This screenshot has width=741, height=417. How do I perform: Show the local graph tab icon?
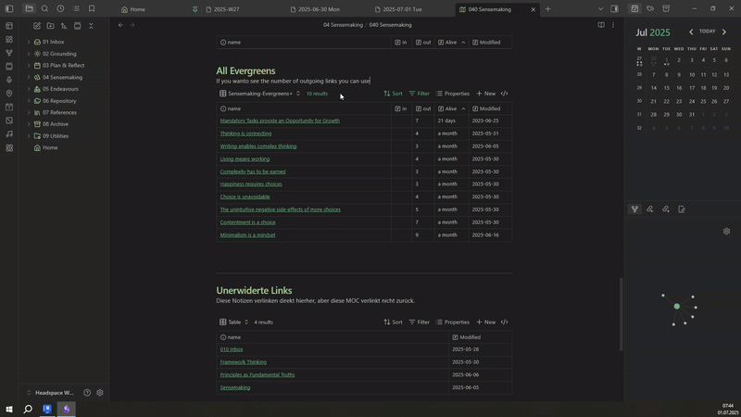coord(634,209)
